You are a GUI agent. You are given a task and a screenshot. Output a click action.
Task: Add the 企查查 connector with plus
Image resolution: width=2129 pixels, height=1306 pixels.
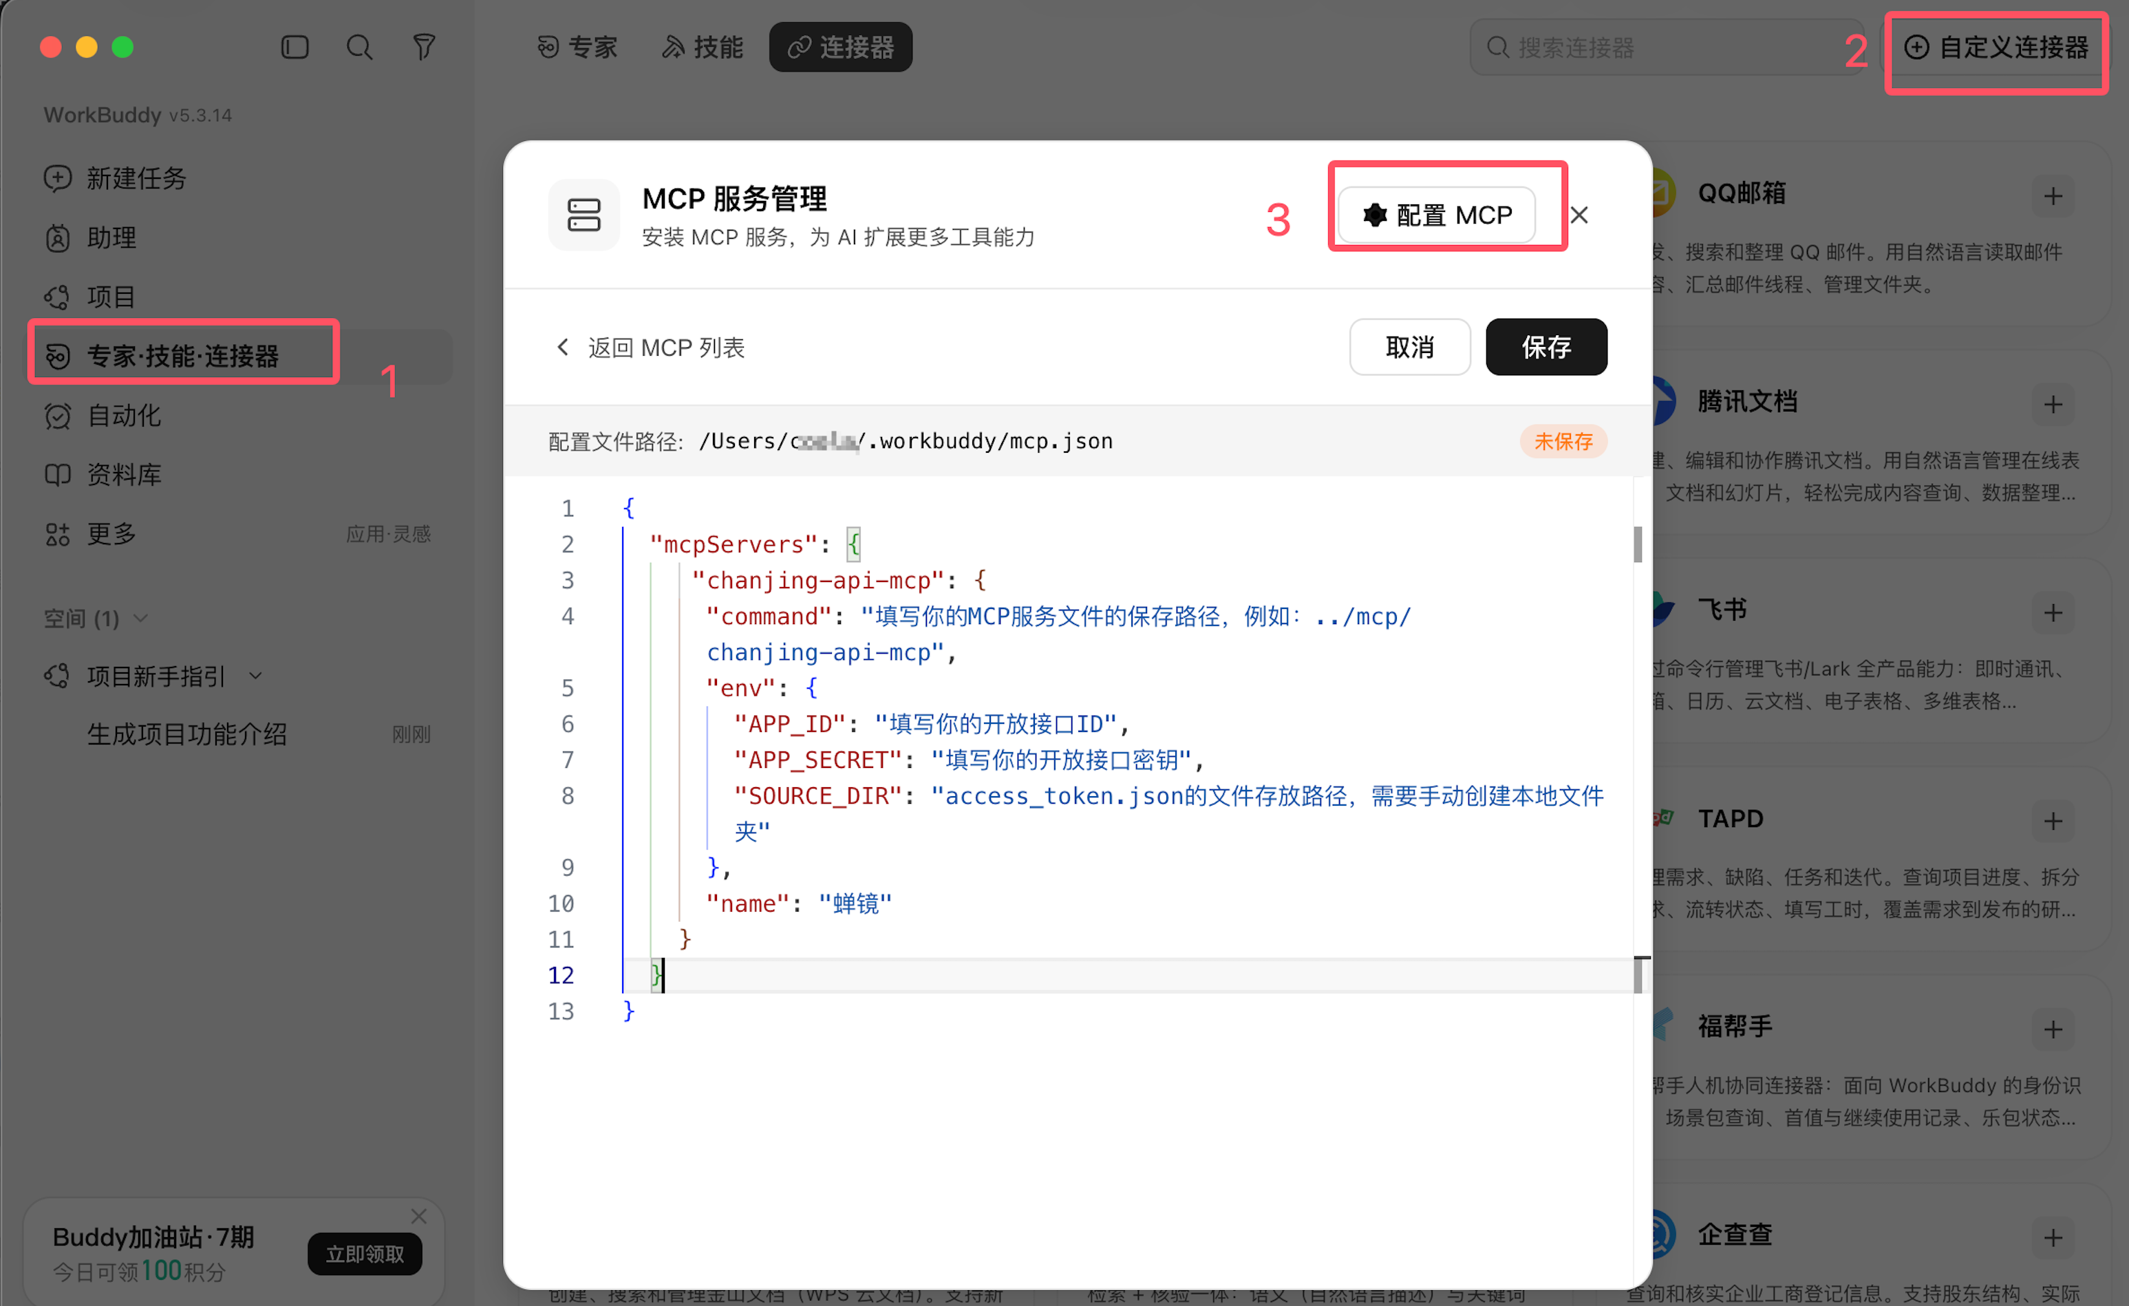pyautogui.click(x=2054, y=1238)
